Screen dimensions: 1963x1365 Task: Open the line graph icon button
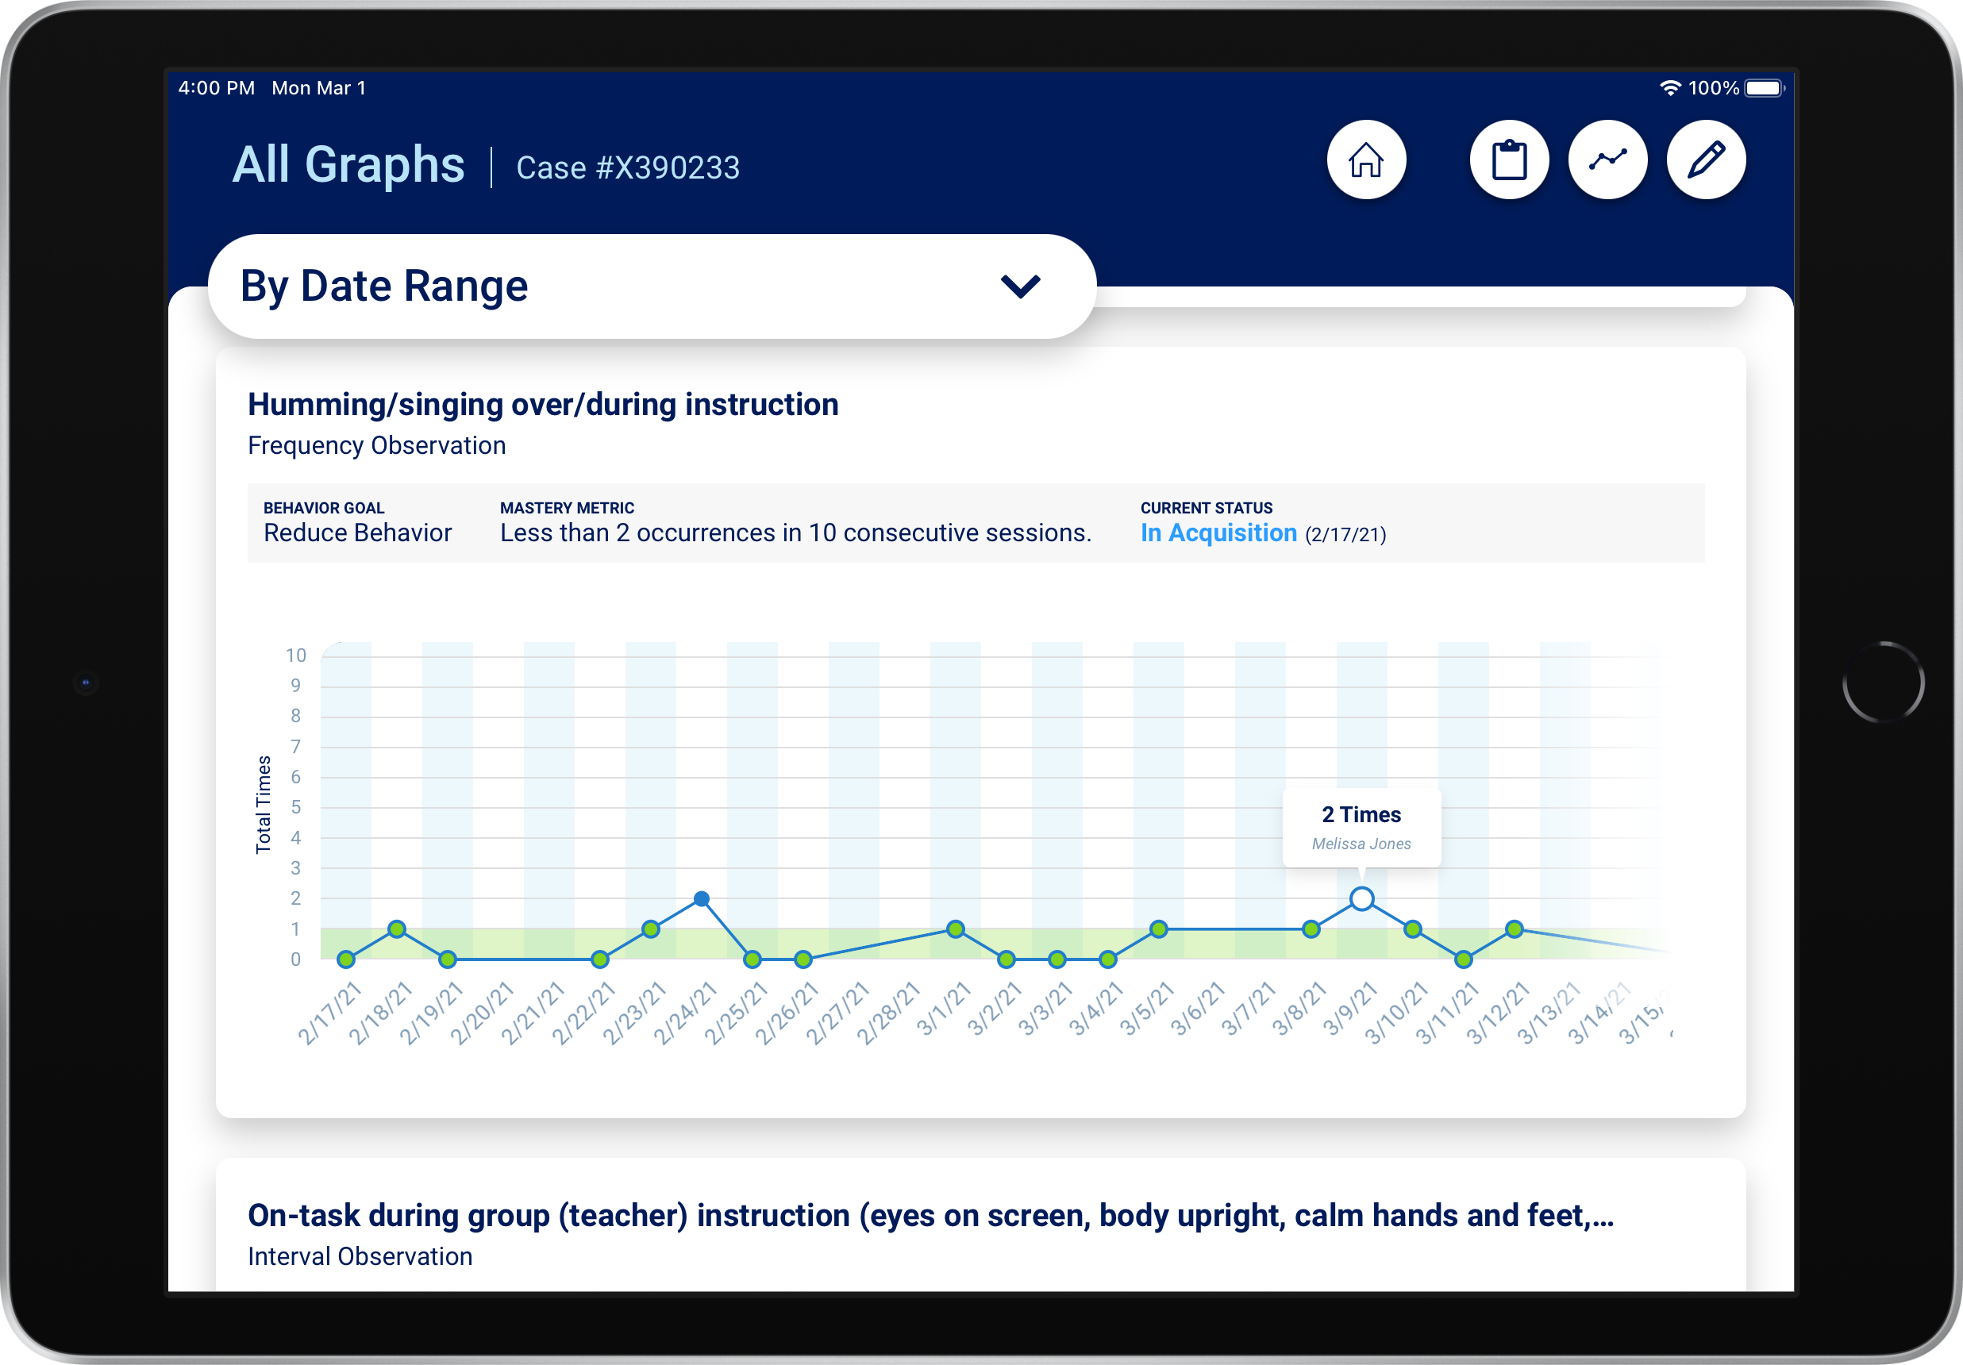tap(1607, 160)
